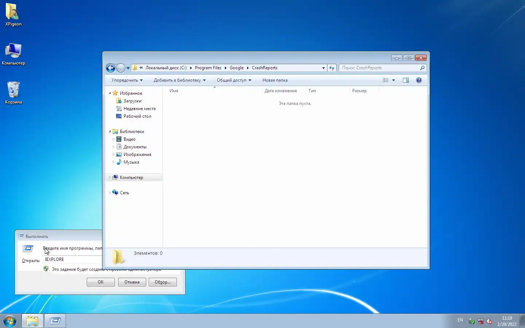Go back with Explorer's back arrow
Viewport: 525px width, 328px height.
click(110, 68)
